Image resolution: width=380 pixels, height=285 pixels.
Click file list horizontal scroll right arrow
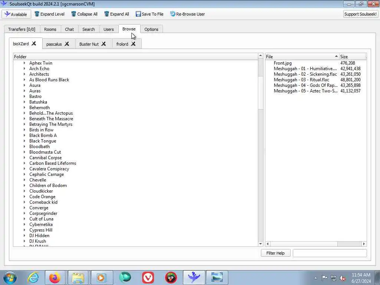[x=364, y=244]
